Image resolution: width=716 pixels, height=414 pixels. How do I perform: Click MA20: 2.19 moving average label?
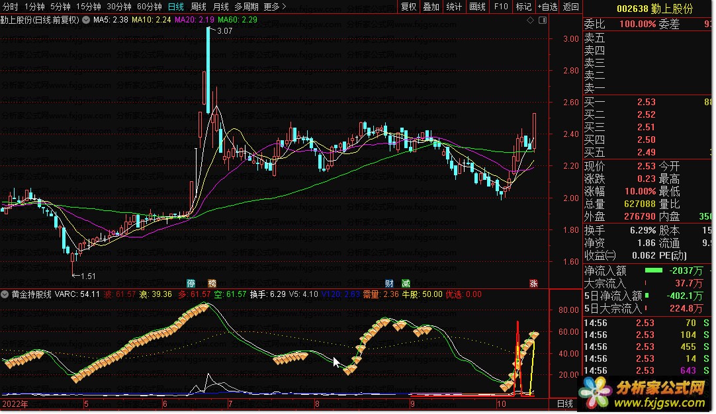(x=195, y=20)
